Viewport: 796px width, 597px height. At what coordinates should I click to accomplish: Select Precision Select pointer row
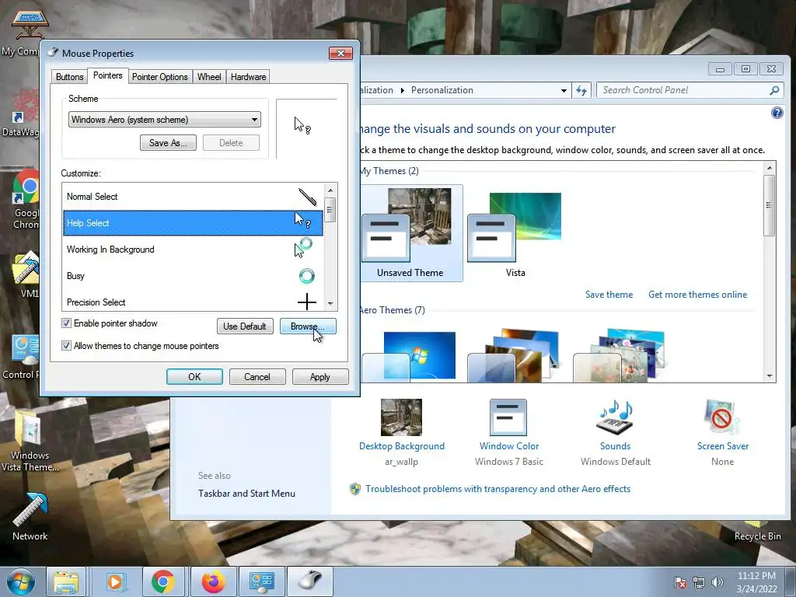(193, 302)
